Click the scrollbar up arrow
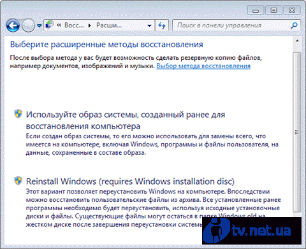This screenshot has width=306, height=249. coord(297,41)
